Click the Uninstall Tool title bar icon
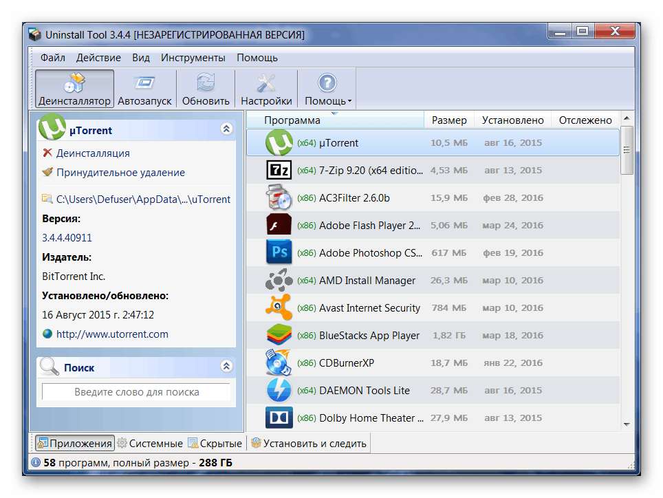Screen dimensions: 663x498 pyautogui.click(x=34, y=34)
